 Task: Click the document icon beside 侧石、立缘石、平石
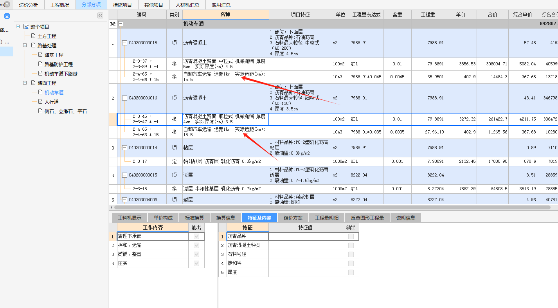[40, 111]
